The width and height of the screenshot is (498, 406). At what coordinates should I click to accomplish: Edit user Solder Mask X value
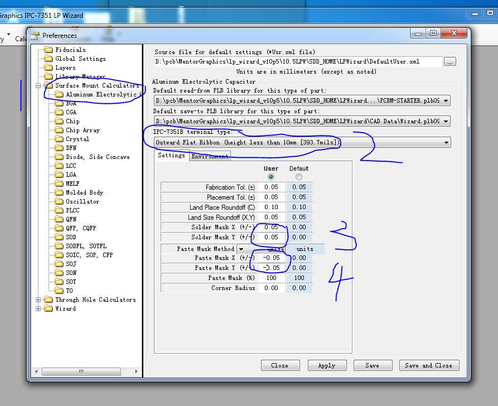[271, 227]
